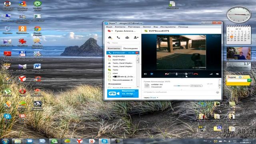
Task: Click the video call screen share thumbnail
Action: pyautogui.click(x=181, y=52)
